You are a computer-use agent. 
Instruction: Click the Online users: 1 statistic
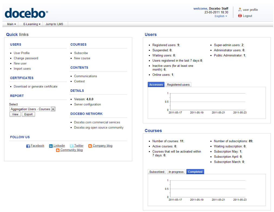pyautogui.click(x=163, y=75)
